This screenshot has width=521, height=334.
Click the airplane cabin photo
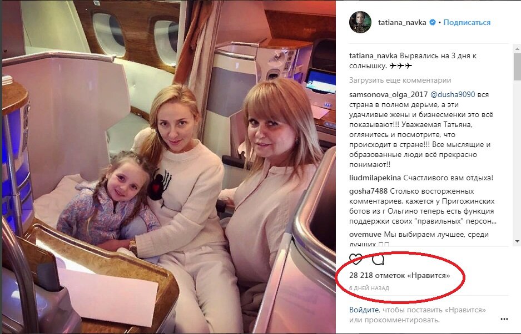tap(169, 167)
